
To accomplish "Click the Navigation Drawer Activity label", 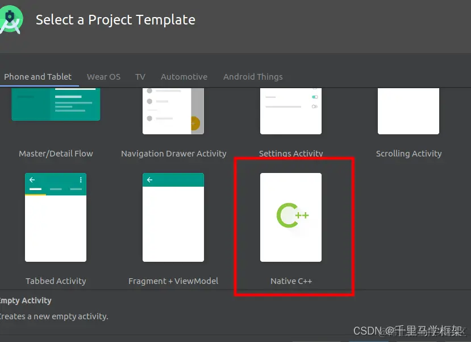I will (174, 154).
